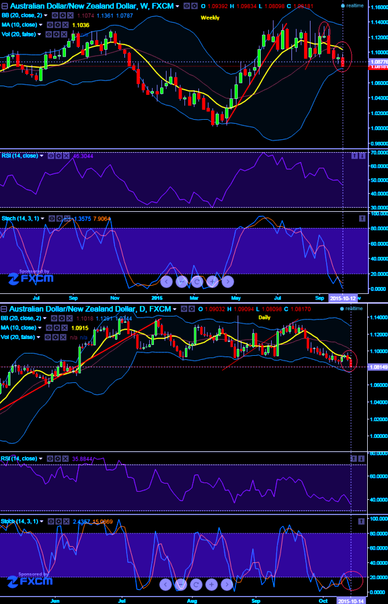Hide MA (10, close) on weekly chart
This screenshot has height=604, width=388.
[x=49, y=25]
